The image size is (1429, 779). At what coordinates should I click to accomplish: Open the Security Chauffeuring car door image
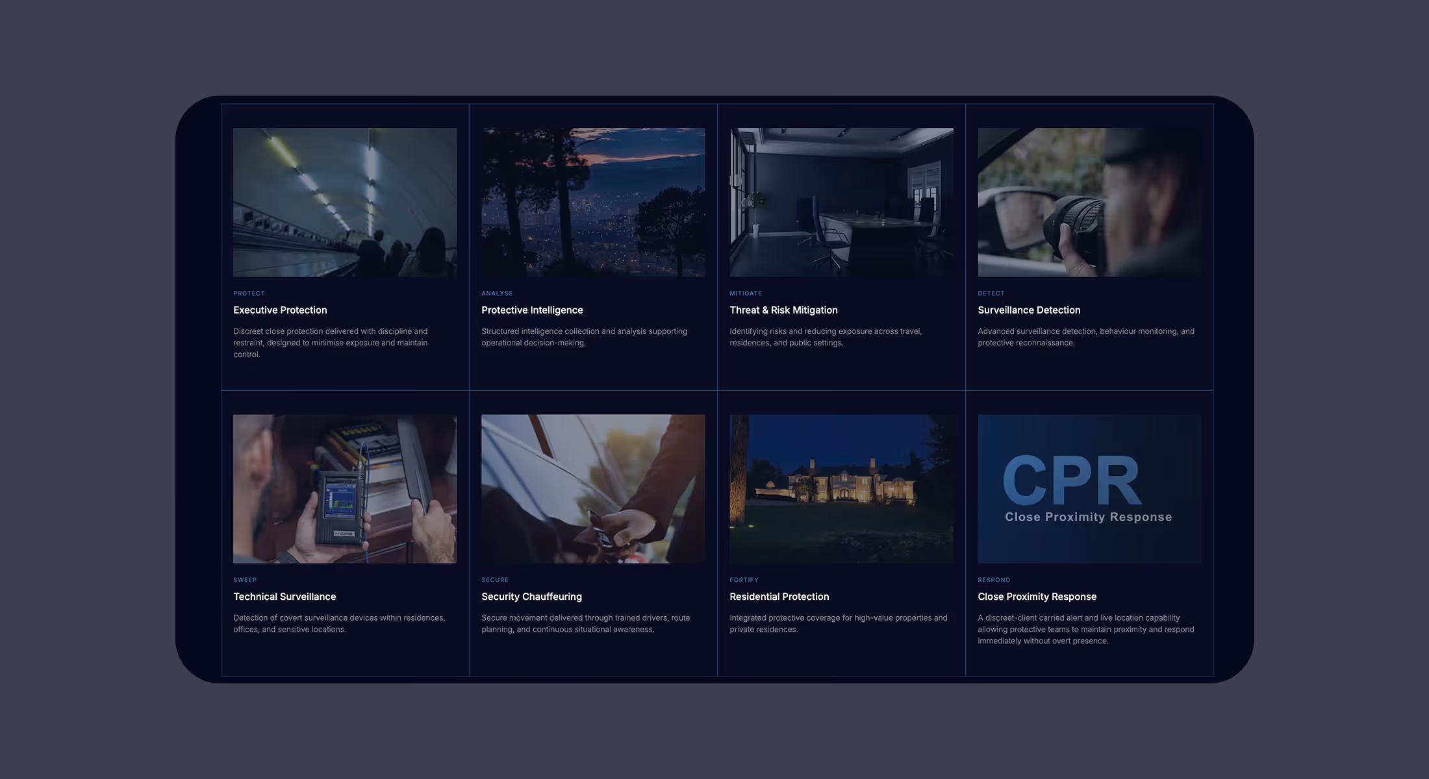(593, 489)
